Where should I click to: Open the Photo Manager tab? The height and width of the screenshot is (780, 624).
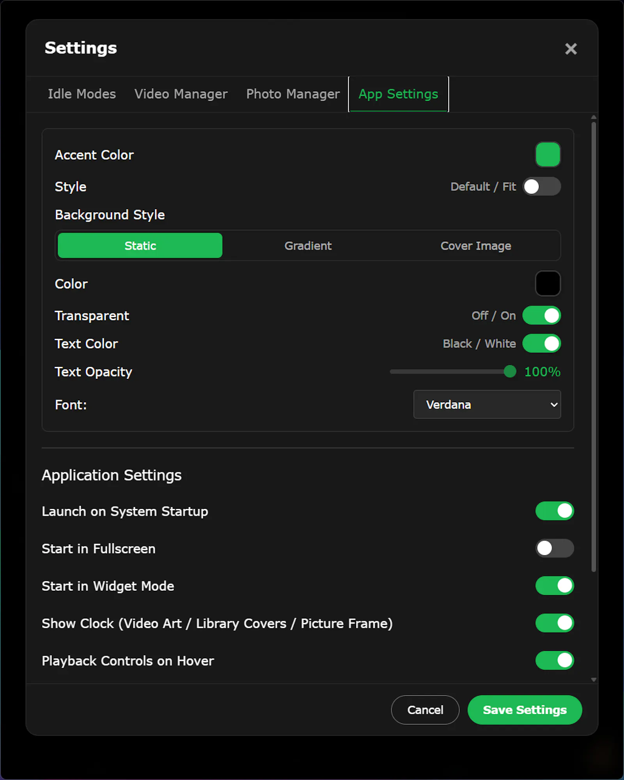pyautogui.click(x=293, y=94)
